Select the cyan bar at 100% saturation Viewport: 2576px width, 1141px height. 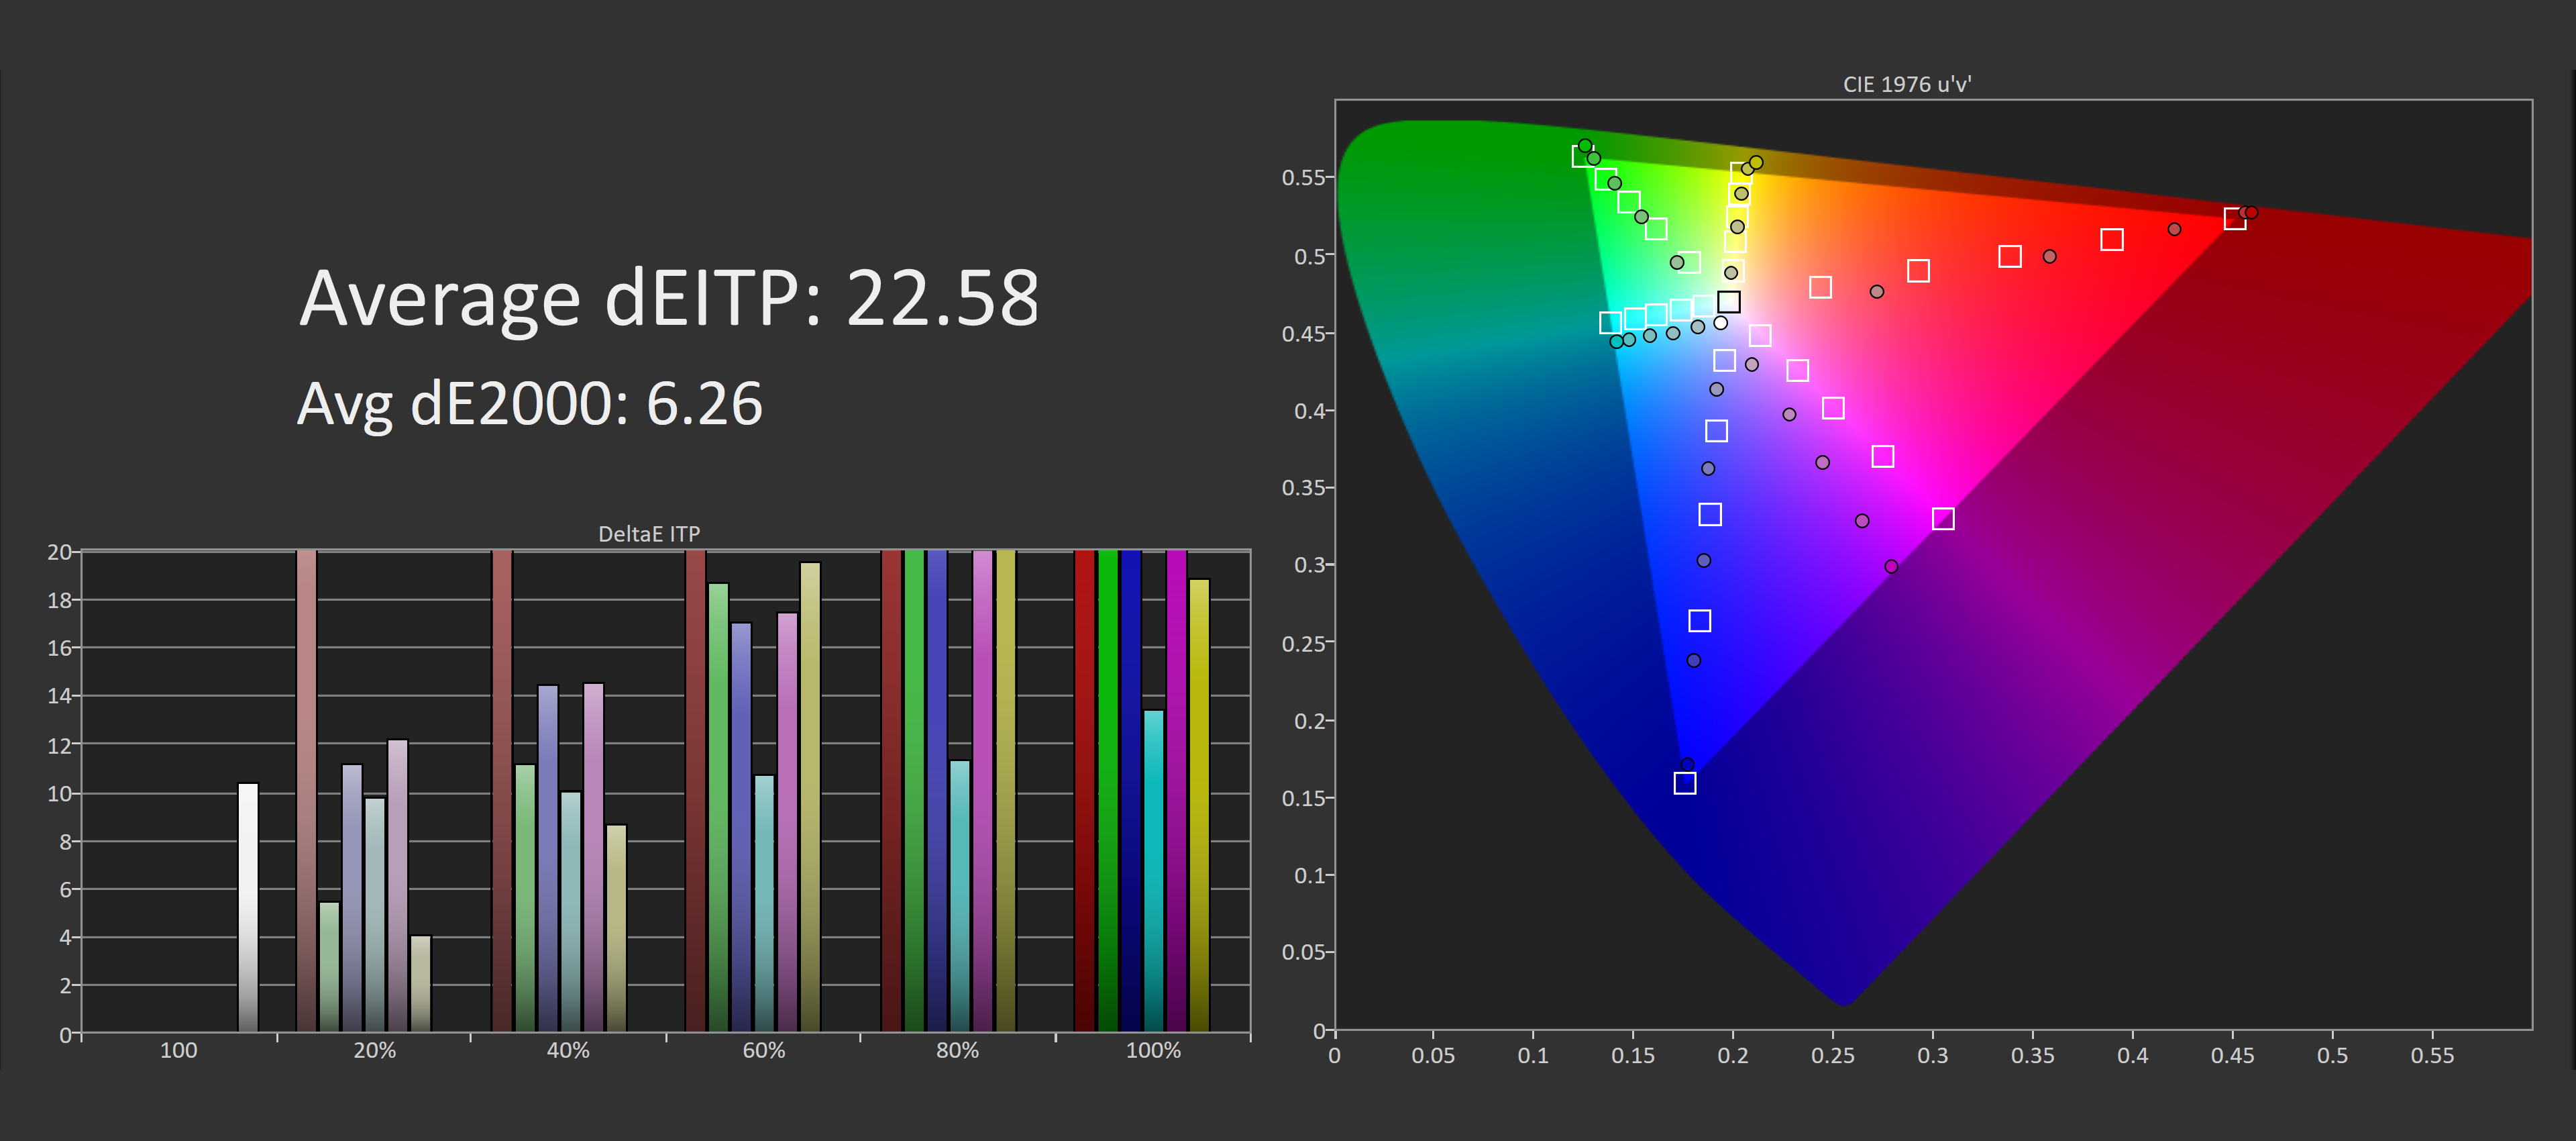click(x=1154, y=871)
